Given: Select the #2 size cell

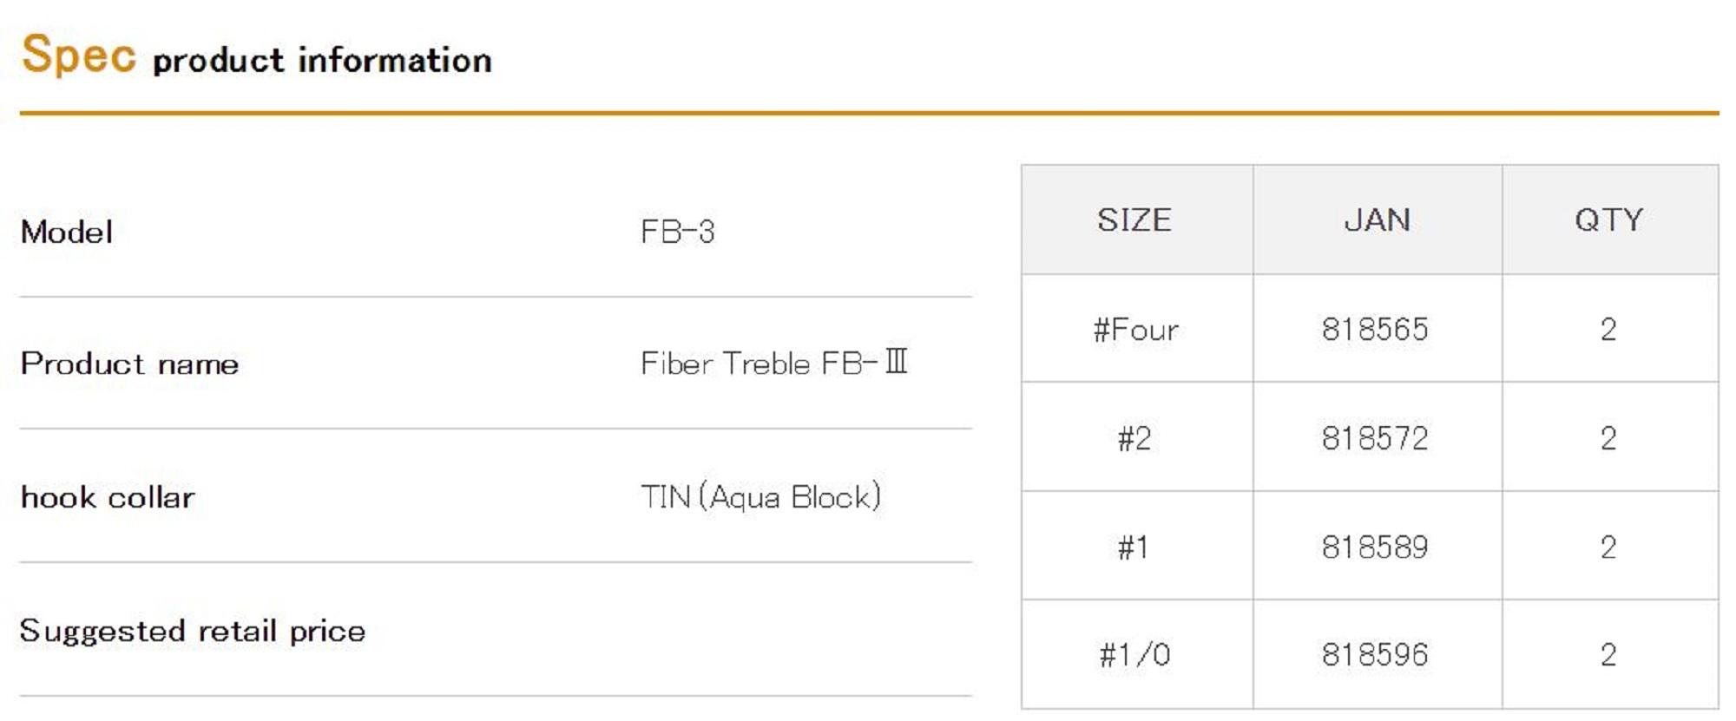Looking at the screenshot, I should [x=1134, y=439].
